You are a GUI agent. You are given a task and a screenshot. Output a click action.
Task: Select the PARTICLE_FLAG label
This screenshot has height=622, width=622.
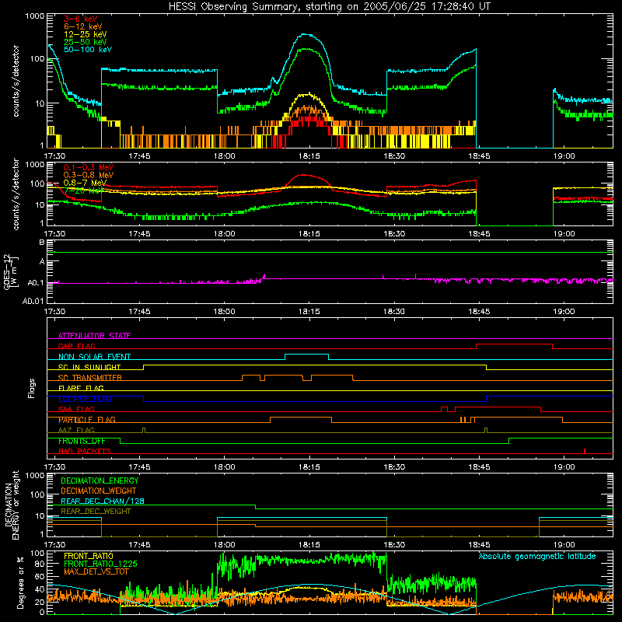87,420
